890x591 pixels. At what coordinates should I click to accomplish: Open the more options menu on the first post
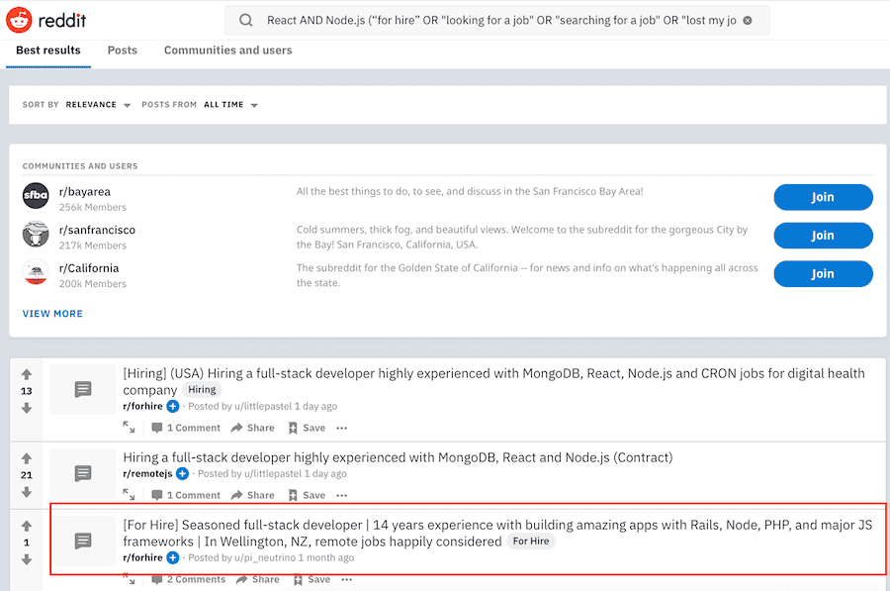click(x=341, y=427)
